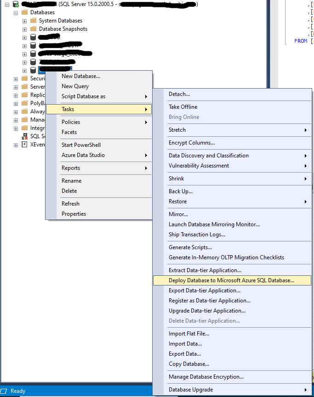The image size is (314, 397).
Task: Select Database Snapshots tree item
Action: [63, 29]
